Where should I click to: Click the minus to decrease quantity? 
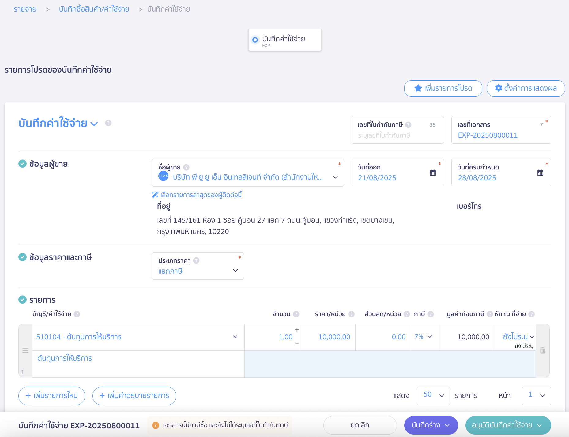click(x=297, y=343)
